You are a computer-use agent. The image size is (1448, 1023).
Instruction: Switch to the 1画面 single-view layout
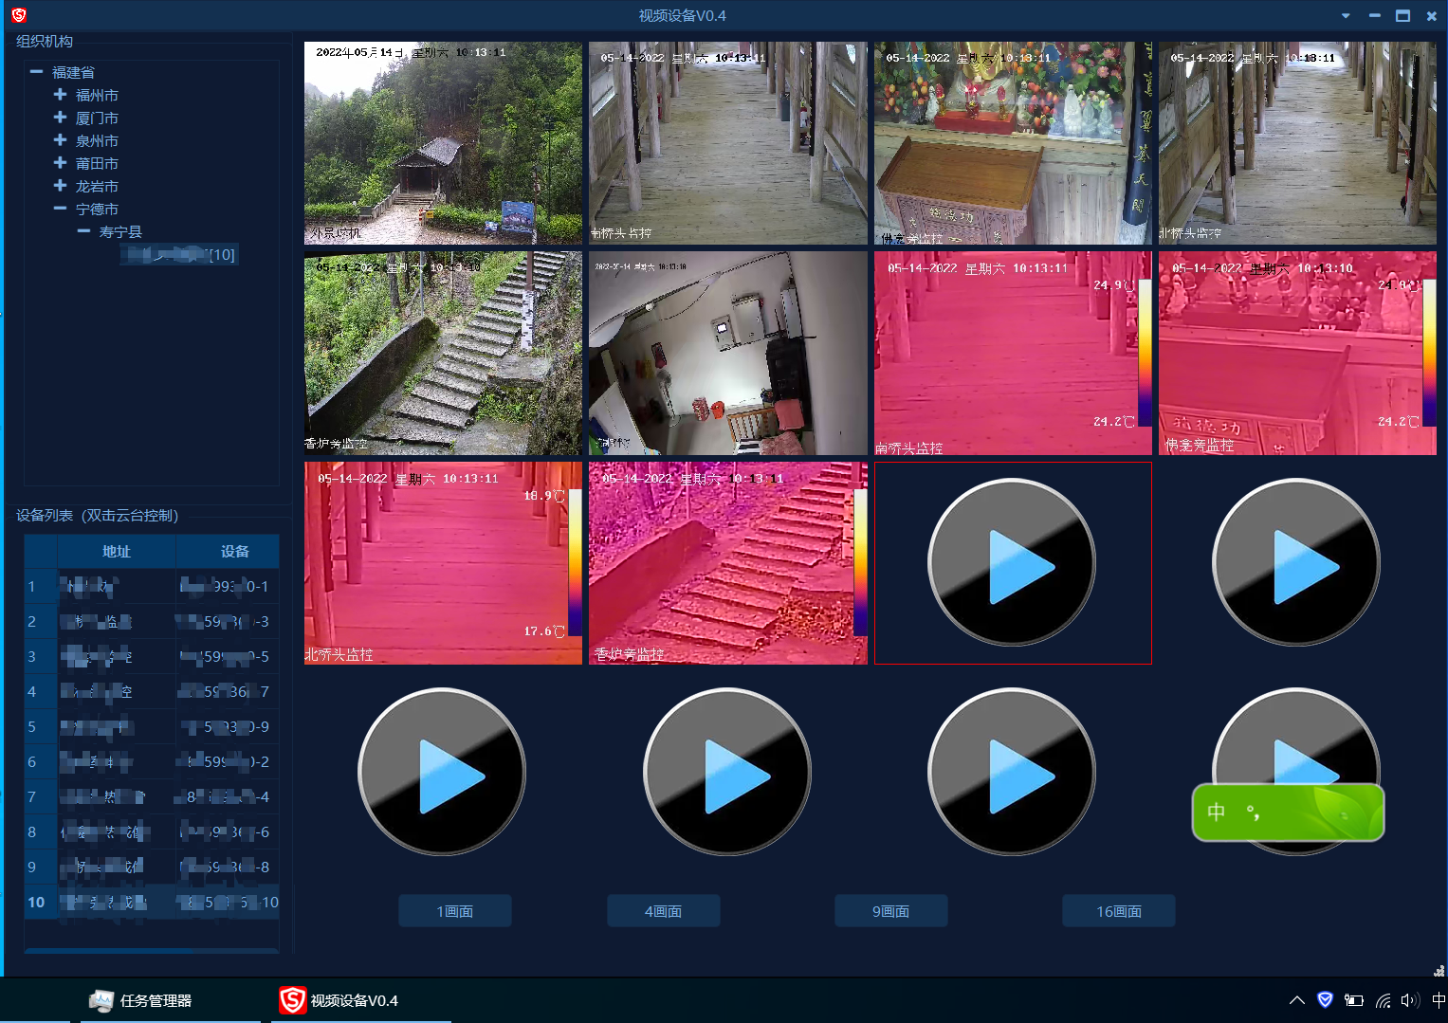455,910
